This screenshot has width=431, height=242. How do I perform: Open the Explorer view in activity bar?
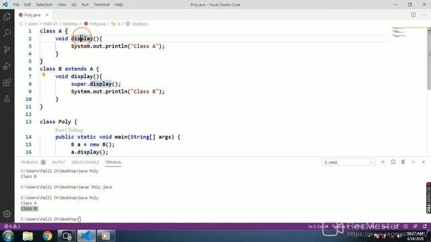click(x=7, y=17)
